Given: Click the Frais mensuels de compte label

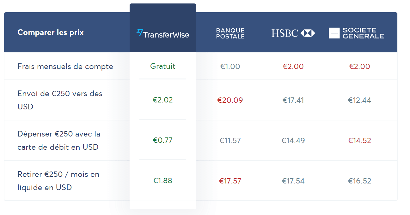Looking at the screenshot, I should point(65,67).
